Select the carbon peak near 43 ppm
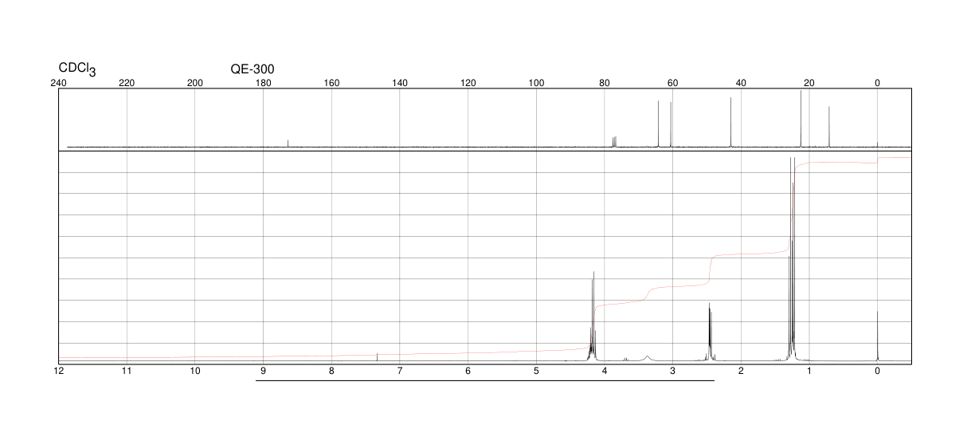The width and height of the screenshot is (975, 421). pyautogui.click(x=731, y=122)
